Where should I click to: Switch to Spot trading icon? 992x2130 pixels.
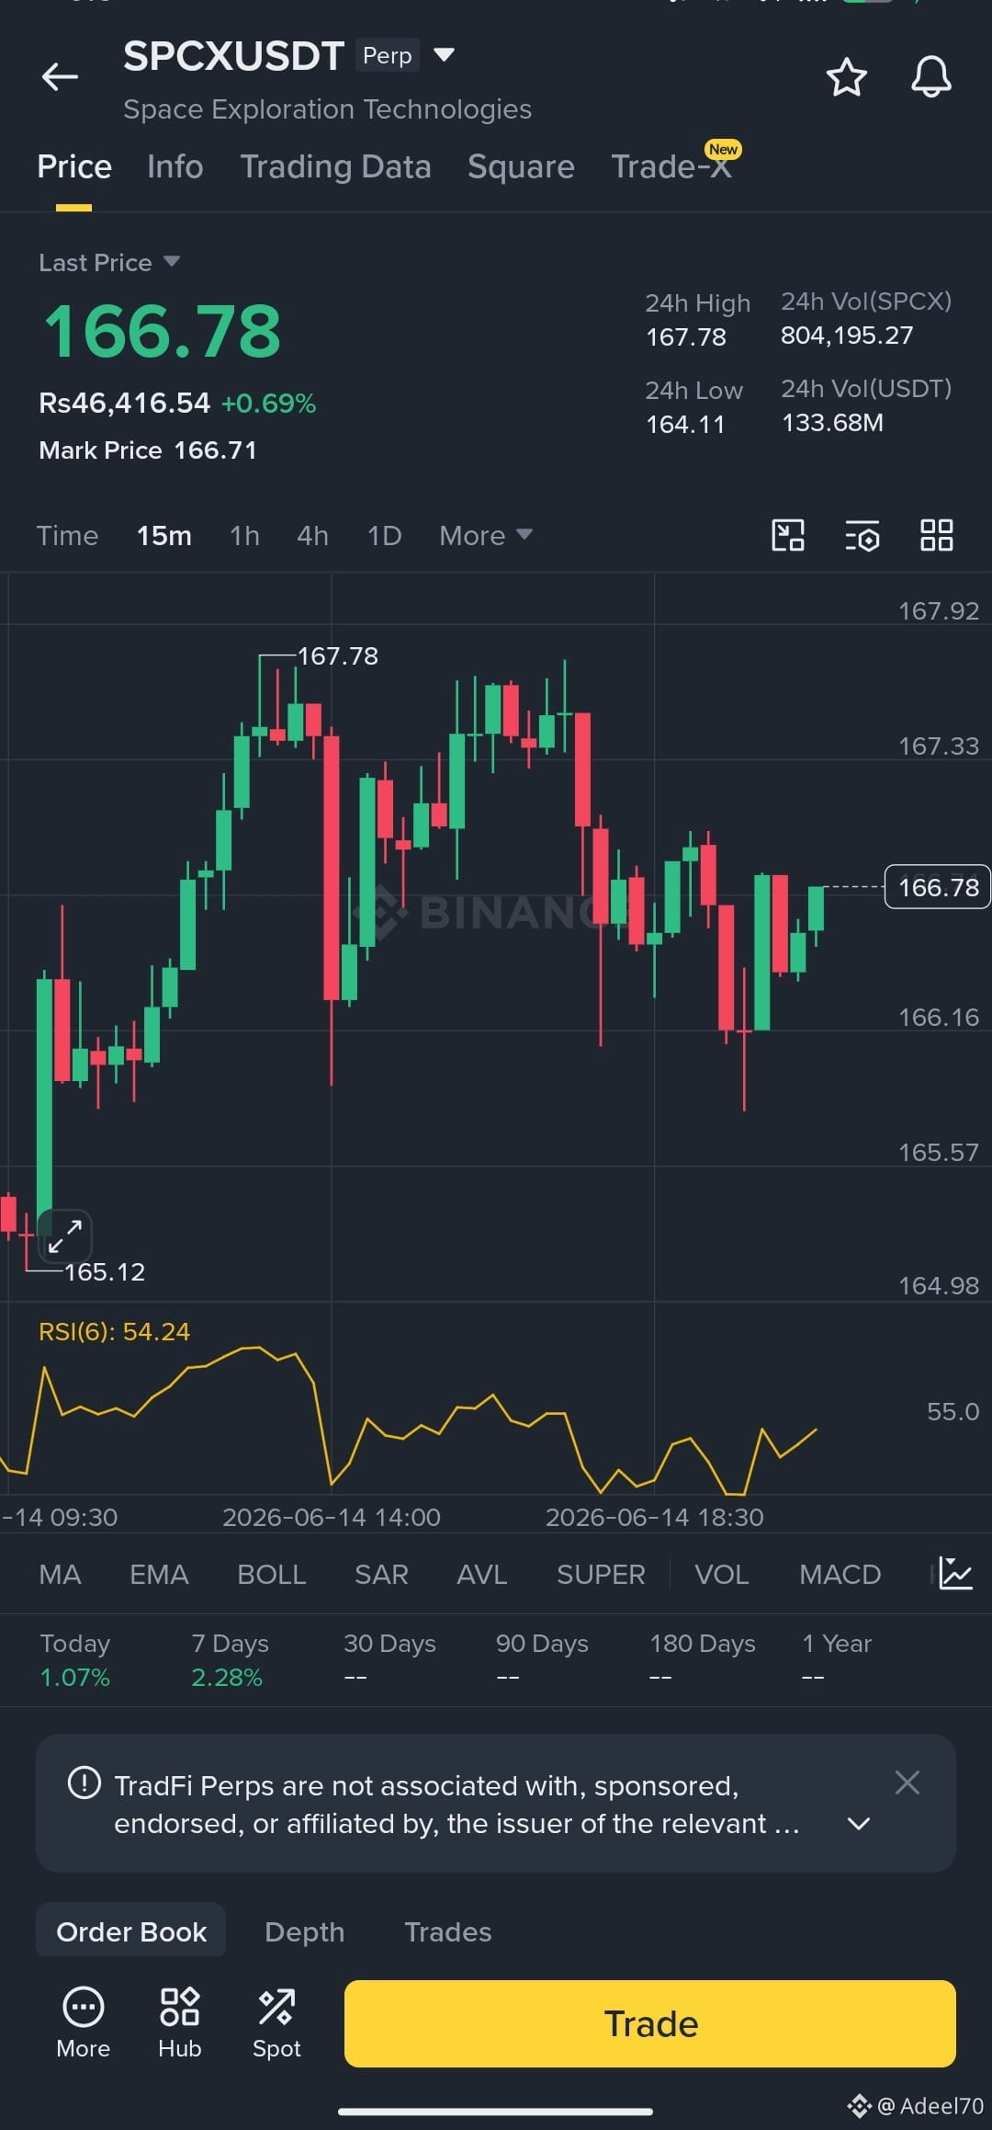click(x=276, y=2023)
